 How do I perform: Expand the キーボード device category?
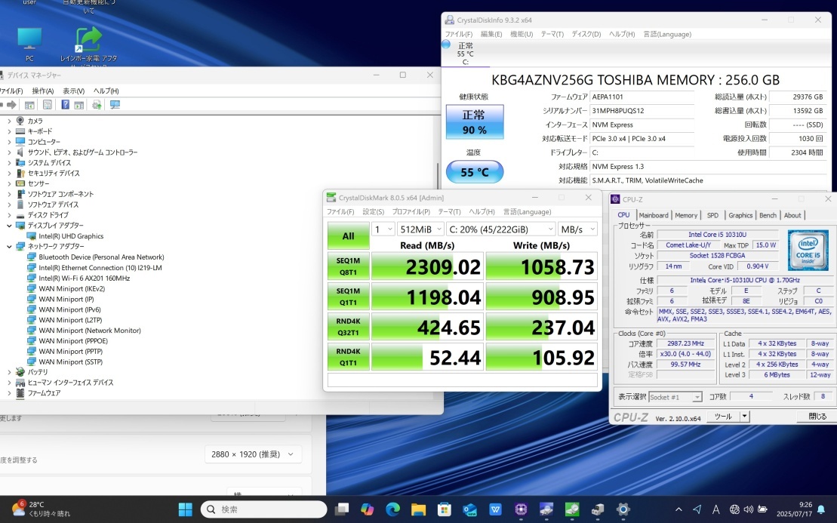pyautogui.click(x=9, y=131)
